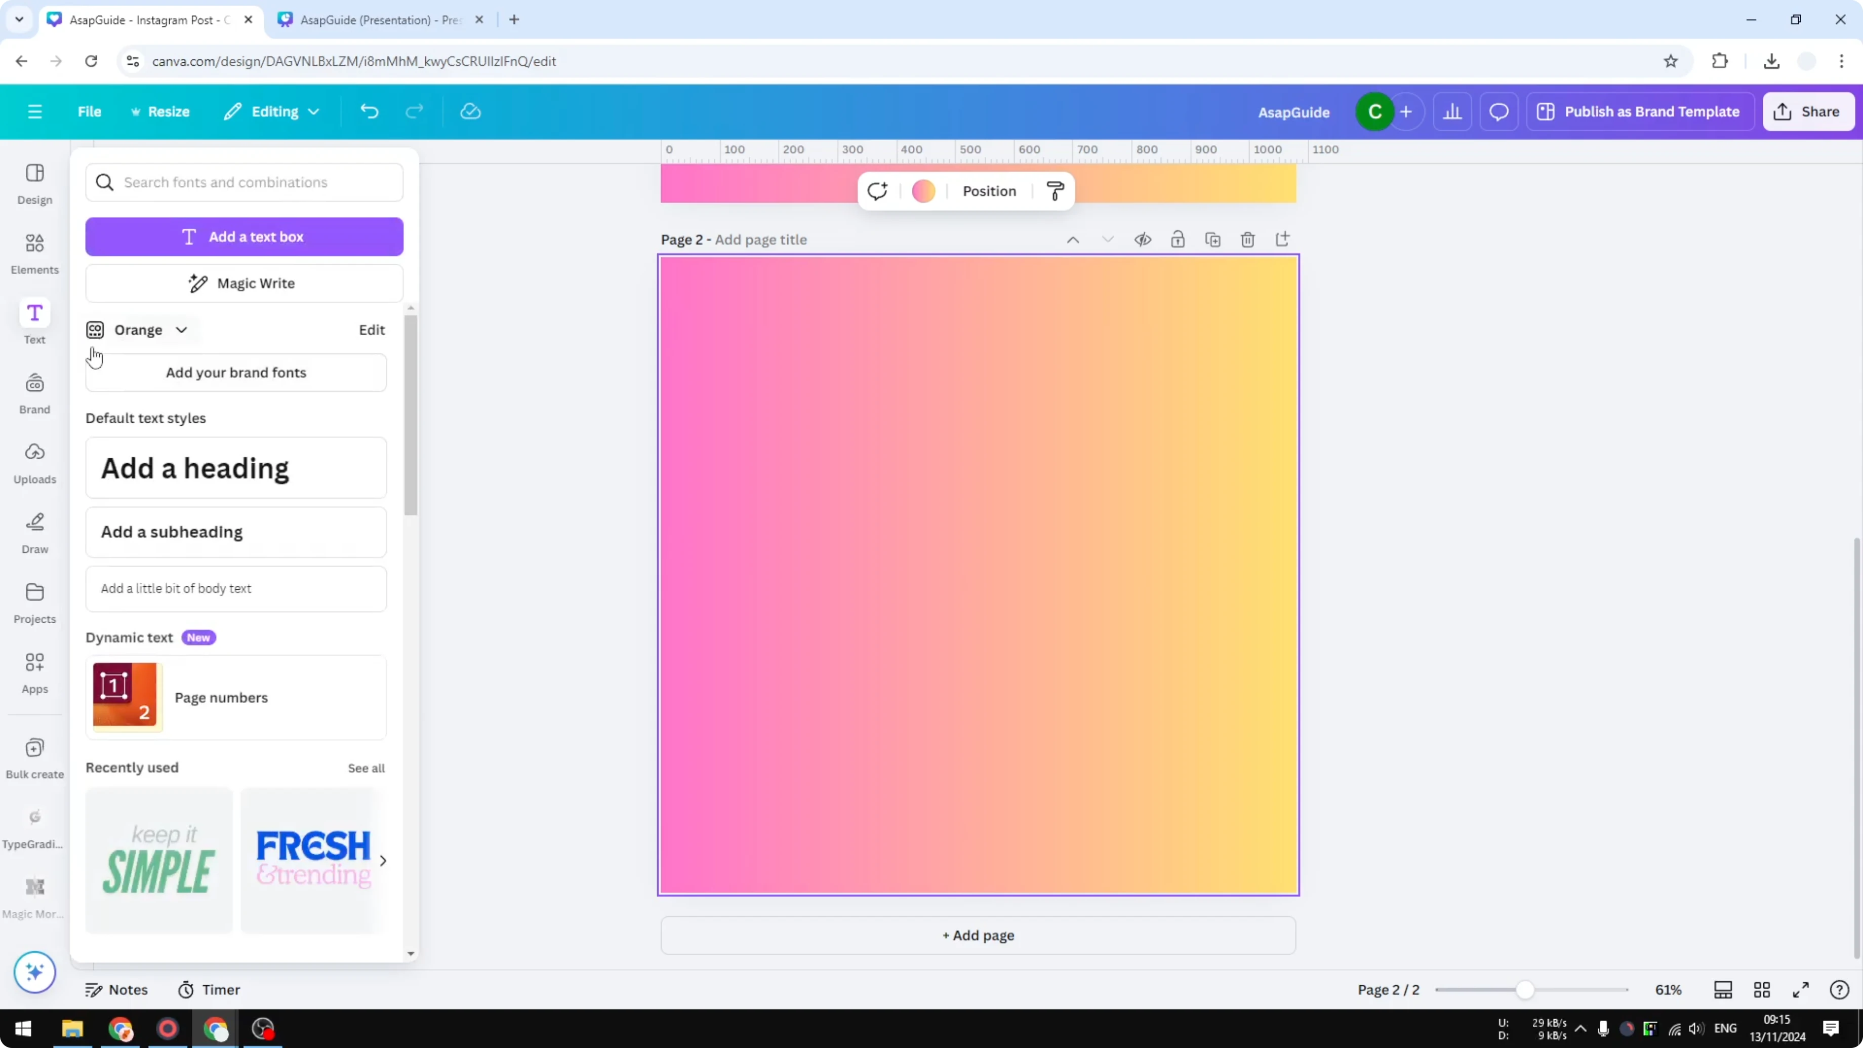Viewport: 1863px width, 1048px height.
Task: Hide page 2 with the eye icon
Action: (x=1143, y=238)
